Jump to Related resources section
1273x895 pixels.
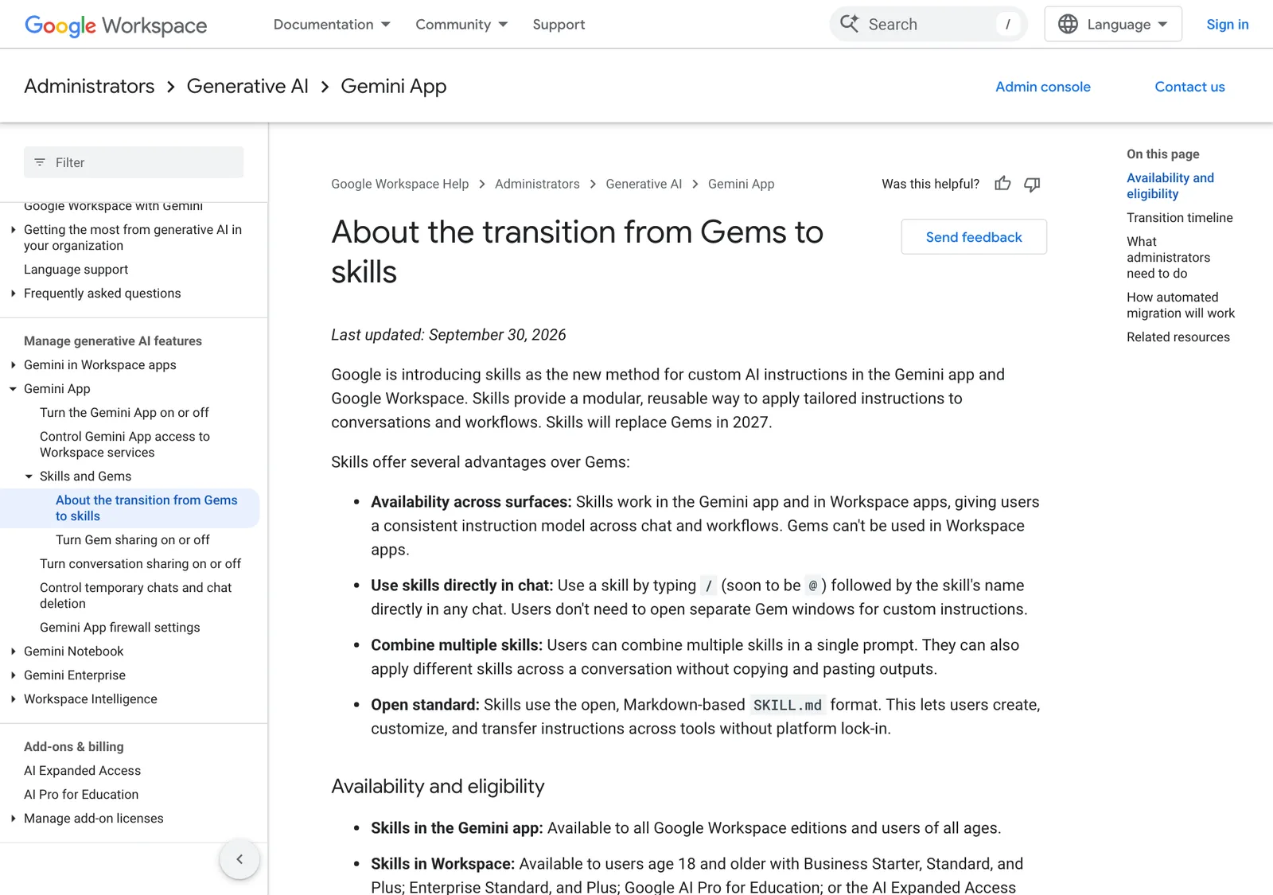point(1178,337)
